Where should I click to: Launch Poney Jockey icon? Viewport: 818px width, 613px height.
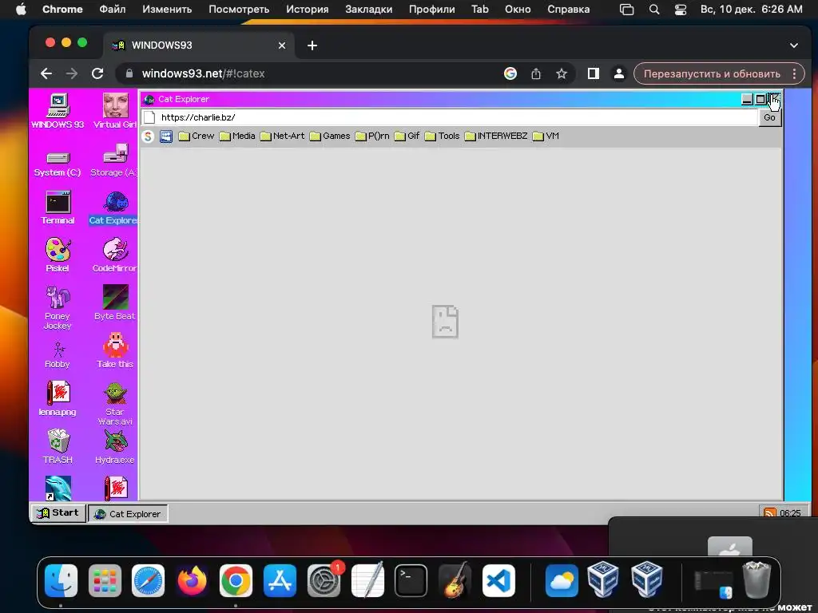pyautogui.click(x=58, y=307)
